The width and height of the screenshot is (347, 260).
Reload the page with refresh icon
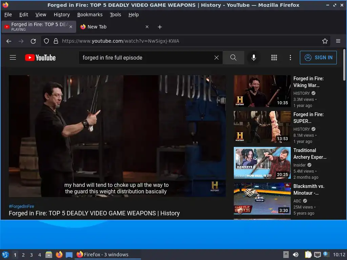point(33,41)
